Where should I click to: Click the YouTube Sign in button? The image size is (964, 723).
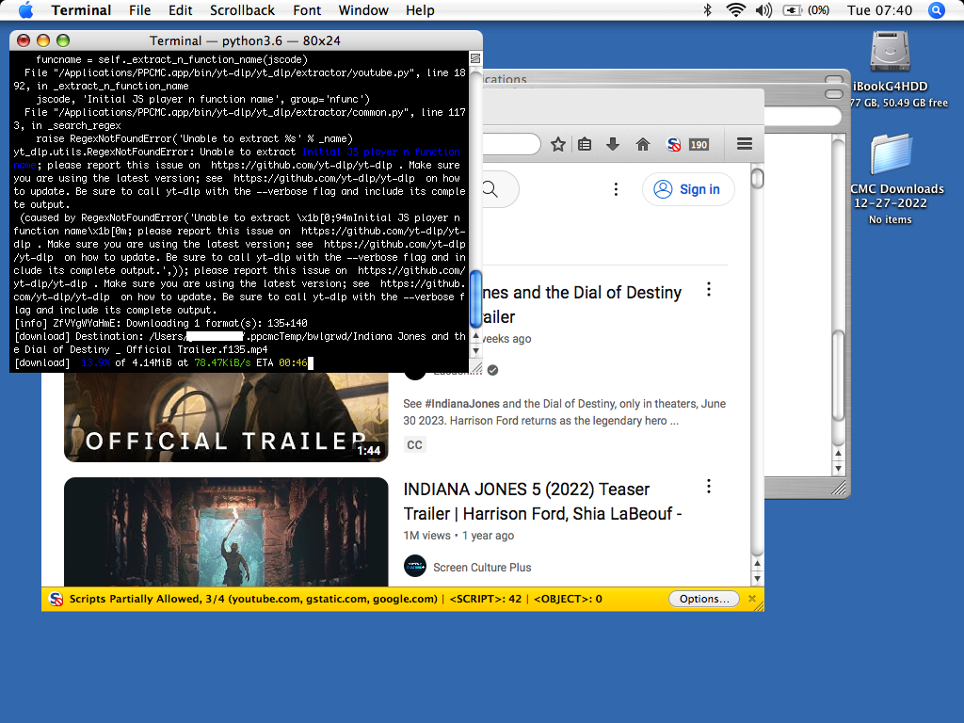coord(688,189)
